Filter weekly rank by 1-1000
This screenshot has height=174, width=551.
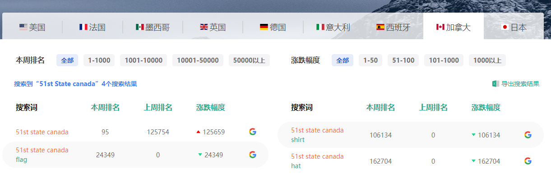[x=99, y=60]
